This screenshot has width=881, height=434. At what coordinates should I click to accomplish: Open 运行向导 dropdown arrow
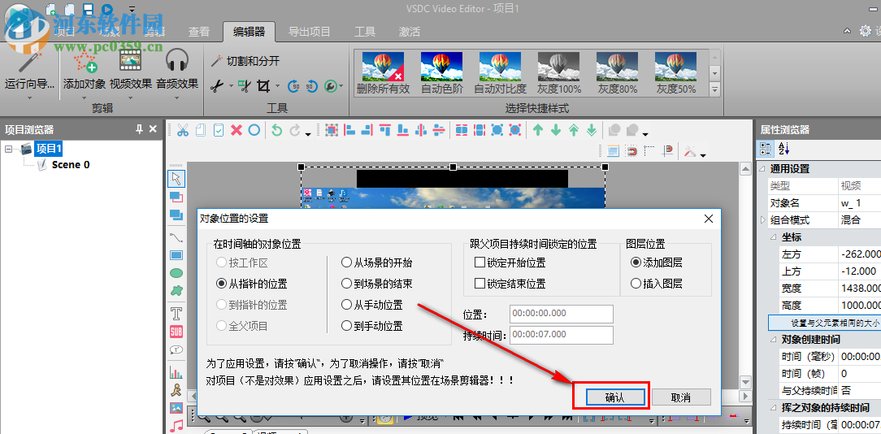[29, 98]
